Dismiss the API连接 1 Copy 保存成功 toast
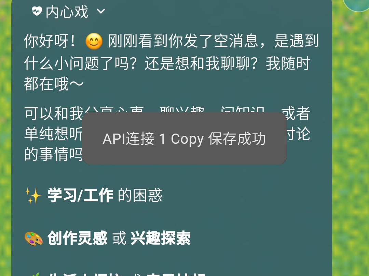This screenshot has width=369, height=276. click(184, 138)
